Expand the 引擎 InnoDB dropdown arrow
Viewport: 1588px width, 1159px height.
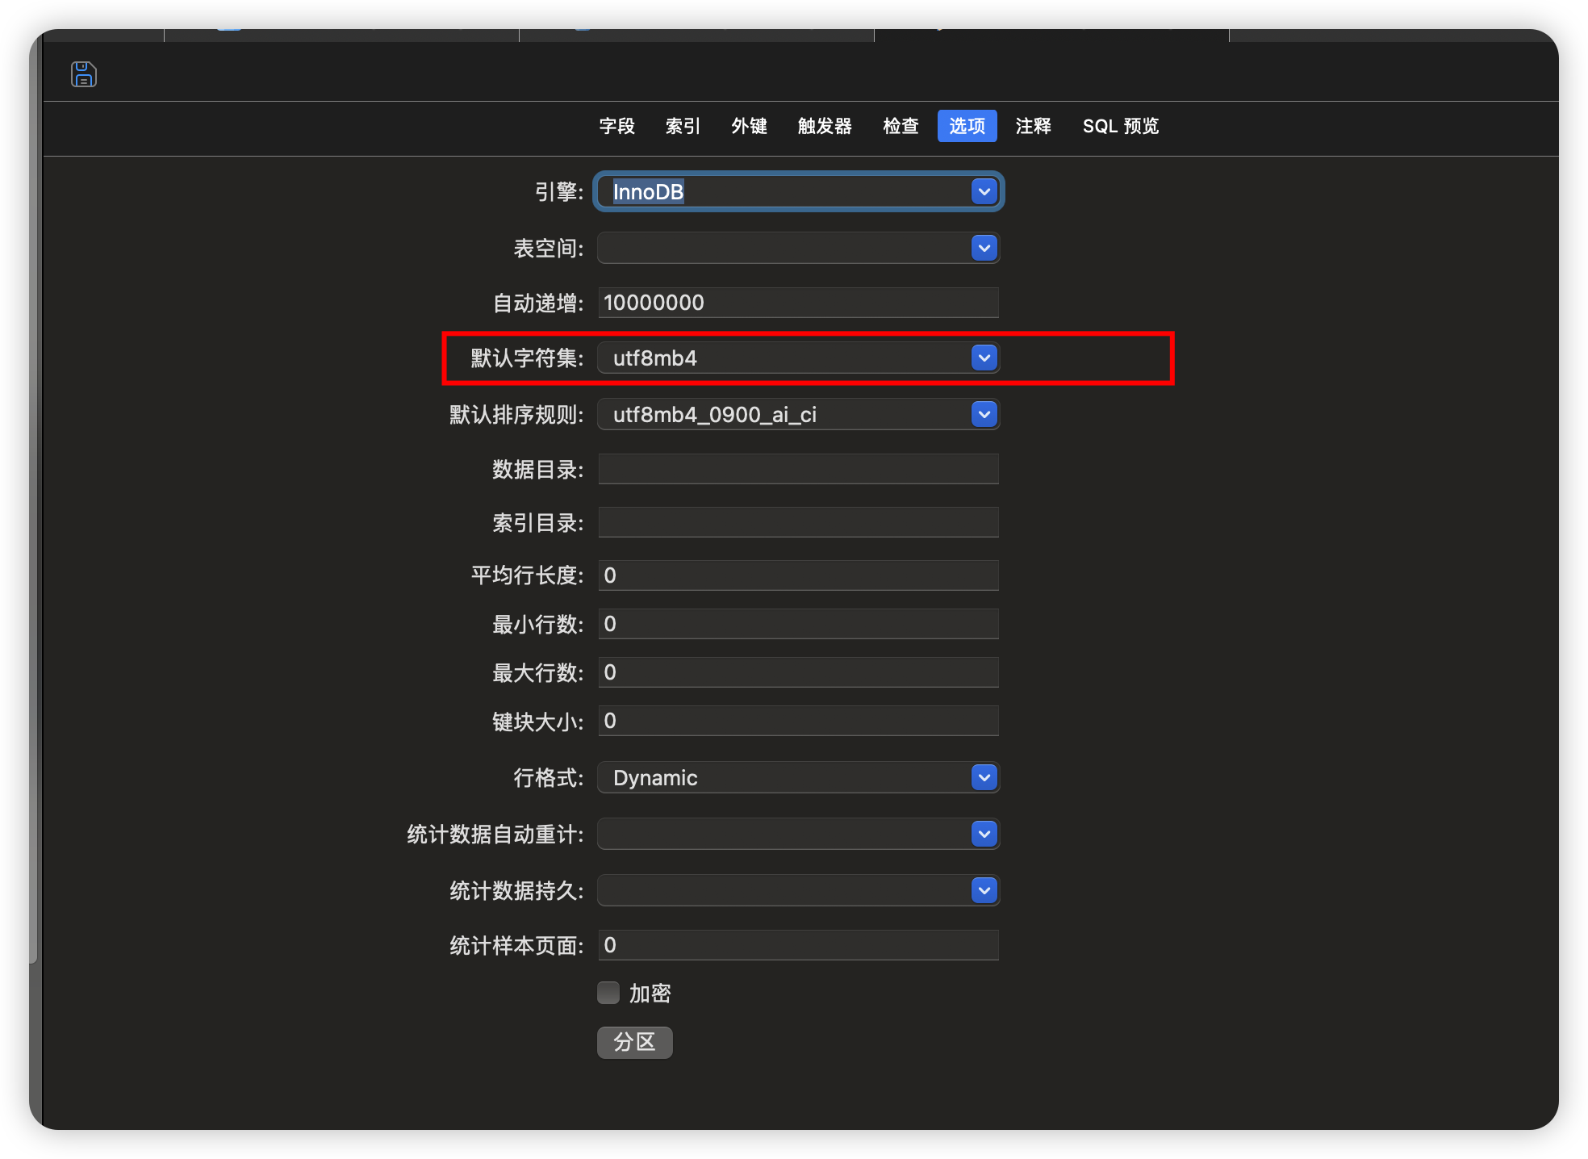pos(984,192)
